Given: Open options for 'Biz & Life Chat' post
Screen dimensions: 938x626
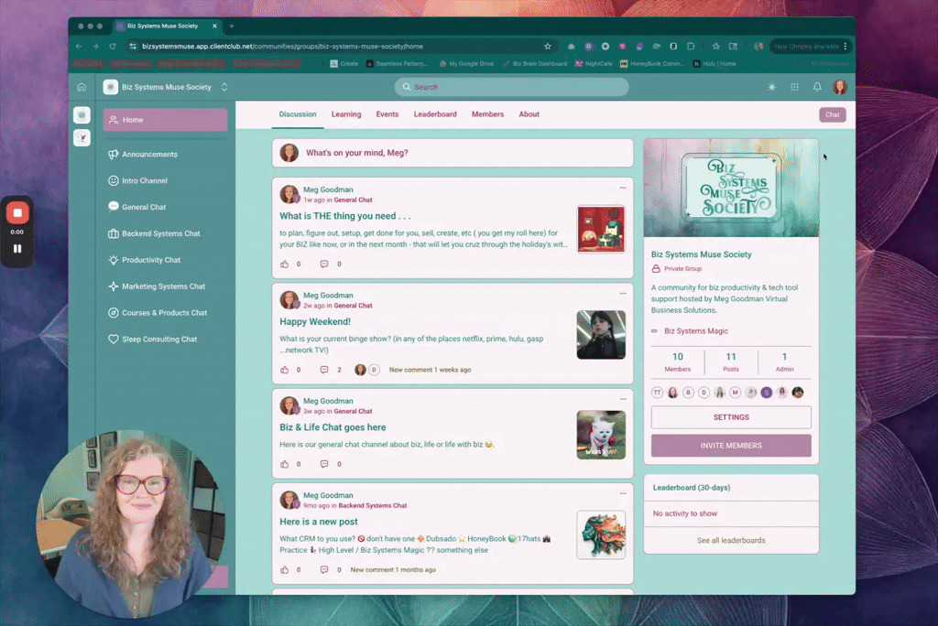Looking at the screenshot, I should click(x=623, y=399).
